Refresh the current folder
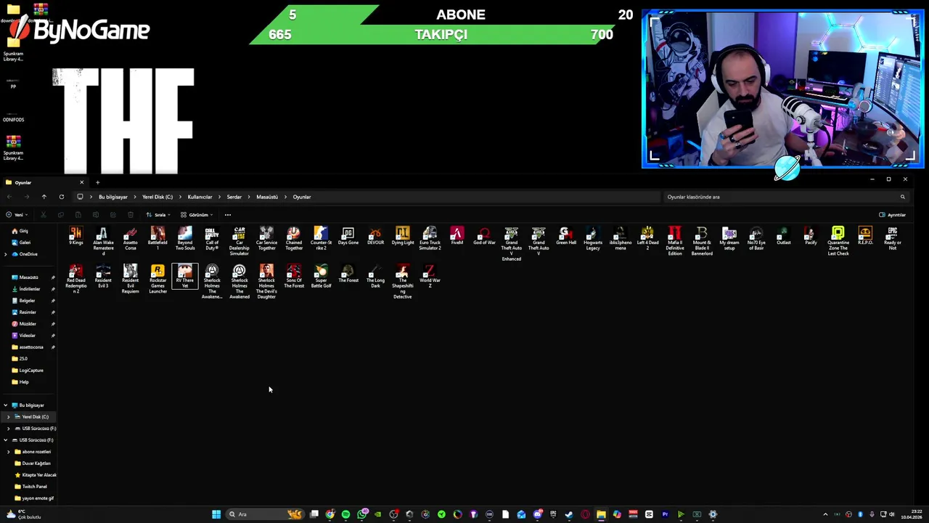Image resolution: width=929 pixels, height=523 pixels. (x=62, y=197)
